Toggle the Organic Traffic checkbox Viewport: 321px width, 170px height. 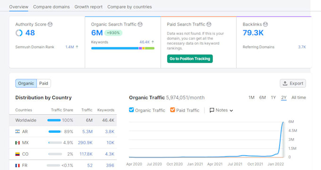(131, 110)
